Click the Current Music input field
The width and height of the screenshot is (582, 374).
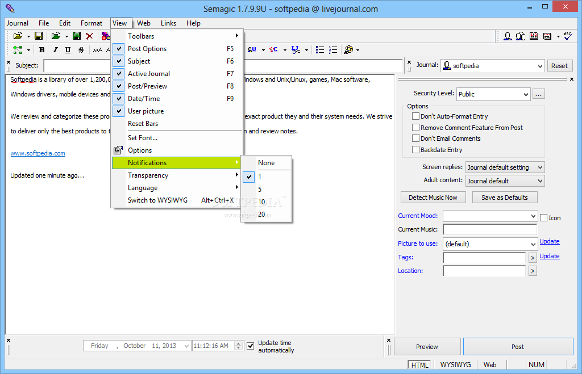(x=490, y=229)
